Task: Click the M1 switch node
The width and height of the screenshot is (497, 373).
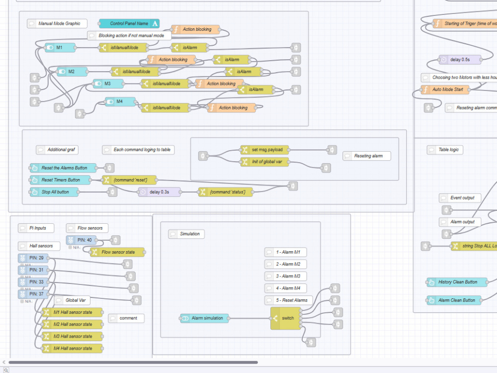Action: 60,48
